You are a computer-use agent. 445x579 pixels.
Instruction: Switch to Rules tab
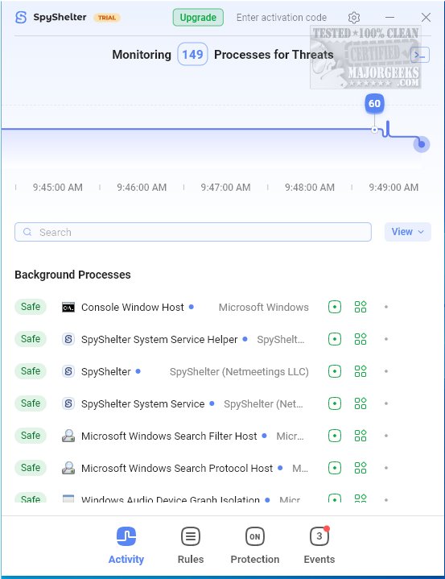point(191,545)
